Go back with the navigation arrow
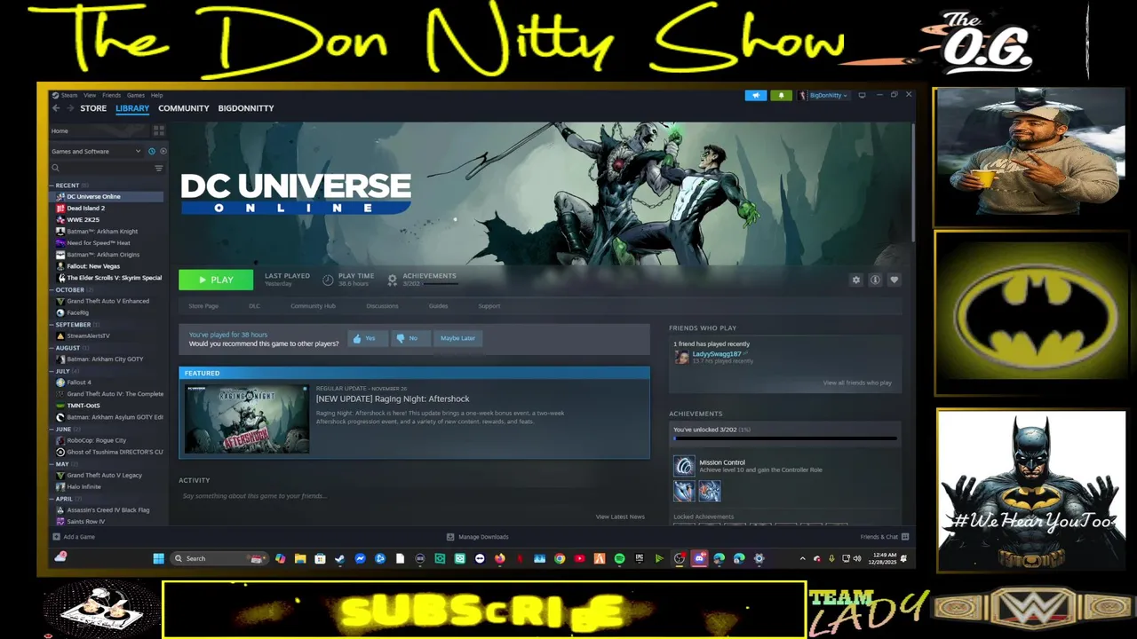1137x639 pixels. coord(56,108)
